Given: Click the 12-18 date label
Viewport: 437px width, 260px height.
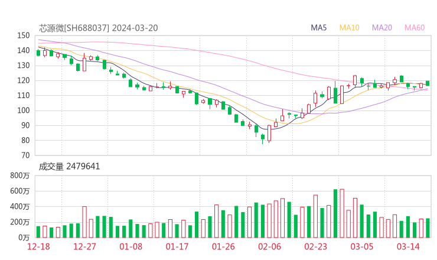Looking at the screenshot, I should 38,246.
